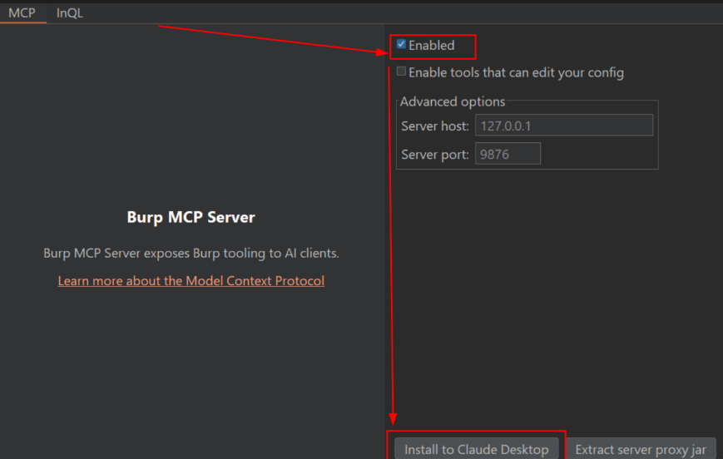Open the InQL tab
The width and height of the screenshot is (723, 459).
click(70, 13)
